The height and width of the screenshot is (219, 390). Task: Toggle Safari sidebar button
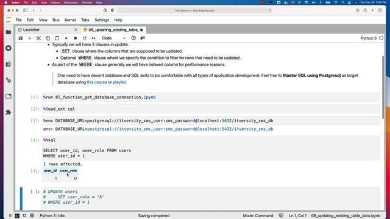pos(26,10)
